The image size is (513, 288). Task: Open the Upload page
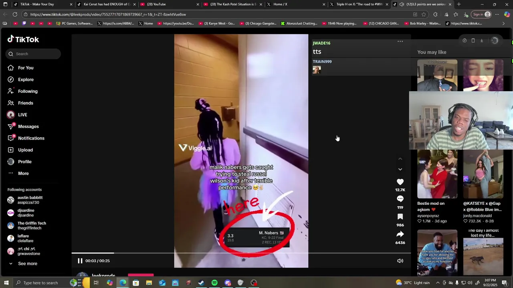point(25,150)
